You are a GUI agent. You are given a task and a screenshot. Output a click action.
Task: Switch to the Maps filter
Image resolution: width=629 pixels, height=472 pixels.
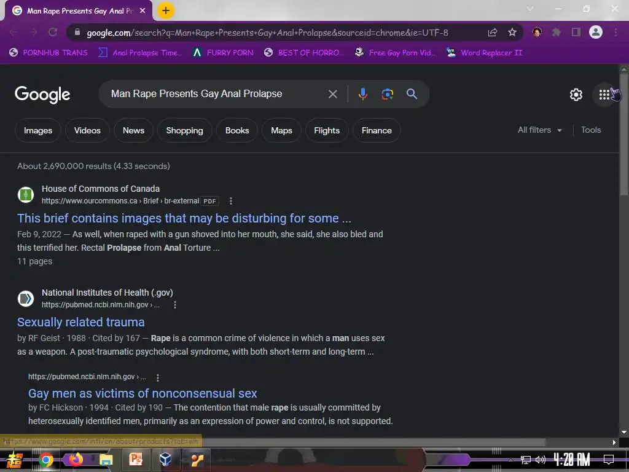coord(281,130)
